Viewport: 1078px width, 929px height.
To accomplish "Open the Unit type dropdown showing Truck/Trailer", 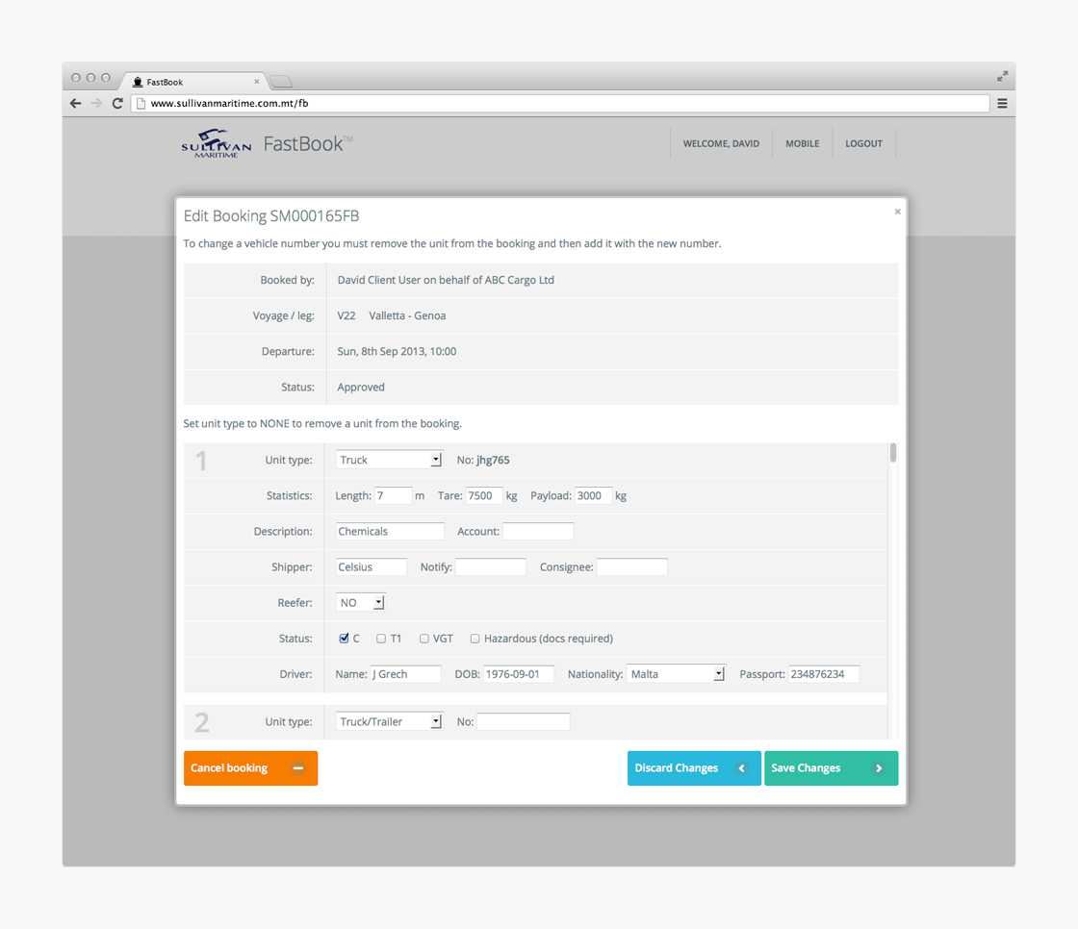I will (x=389, y=721).
